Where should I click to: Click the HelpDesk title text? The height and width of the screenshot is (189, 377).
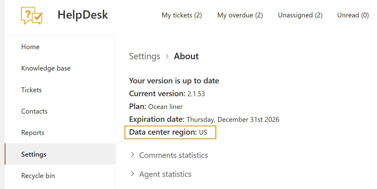point(83,15)
